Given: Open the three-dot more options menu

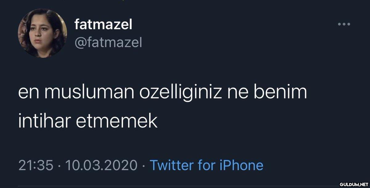Looking at the screenshot, I should pos(344,24).
